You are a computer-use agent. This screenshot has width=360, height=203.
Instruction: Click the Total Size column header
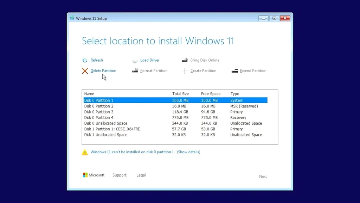(180, 94)
